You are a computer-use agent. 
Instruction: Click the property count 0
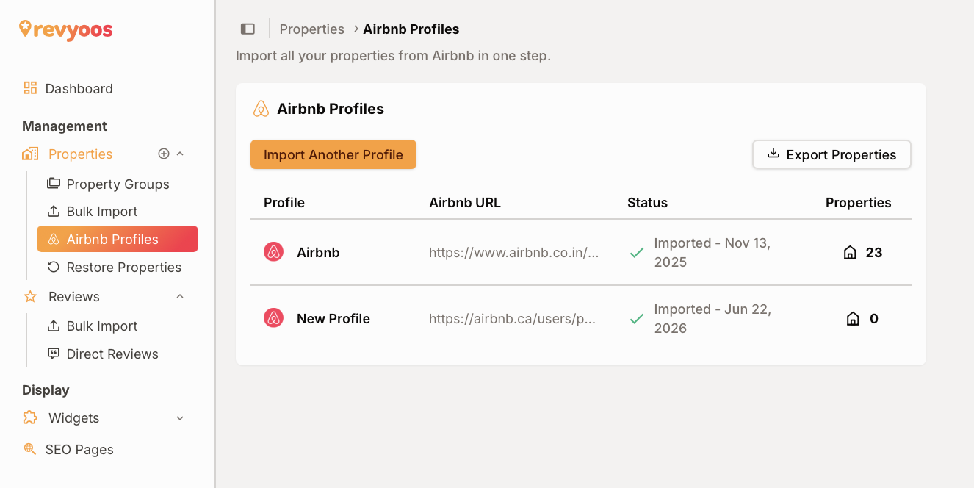(x=874, y=318)
